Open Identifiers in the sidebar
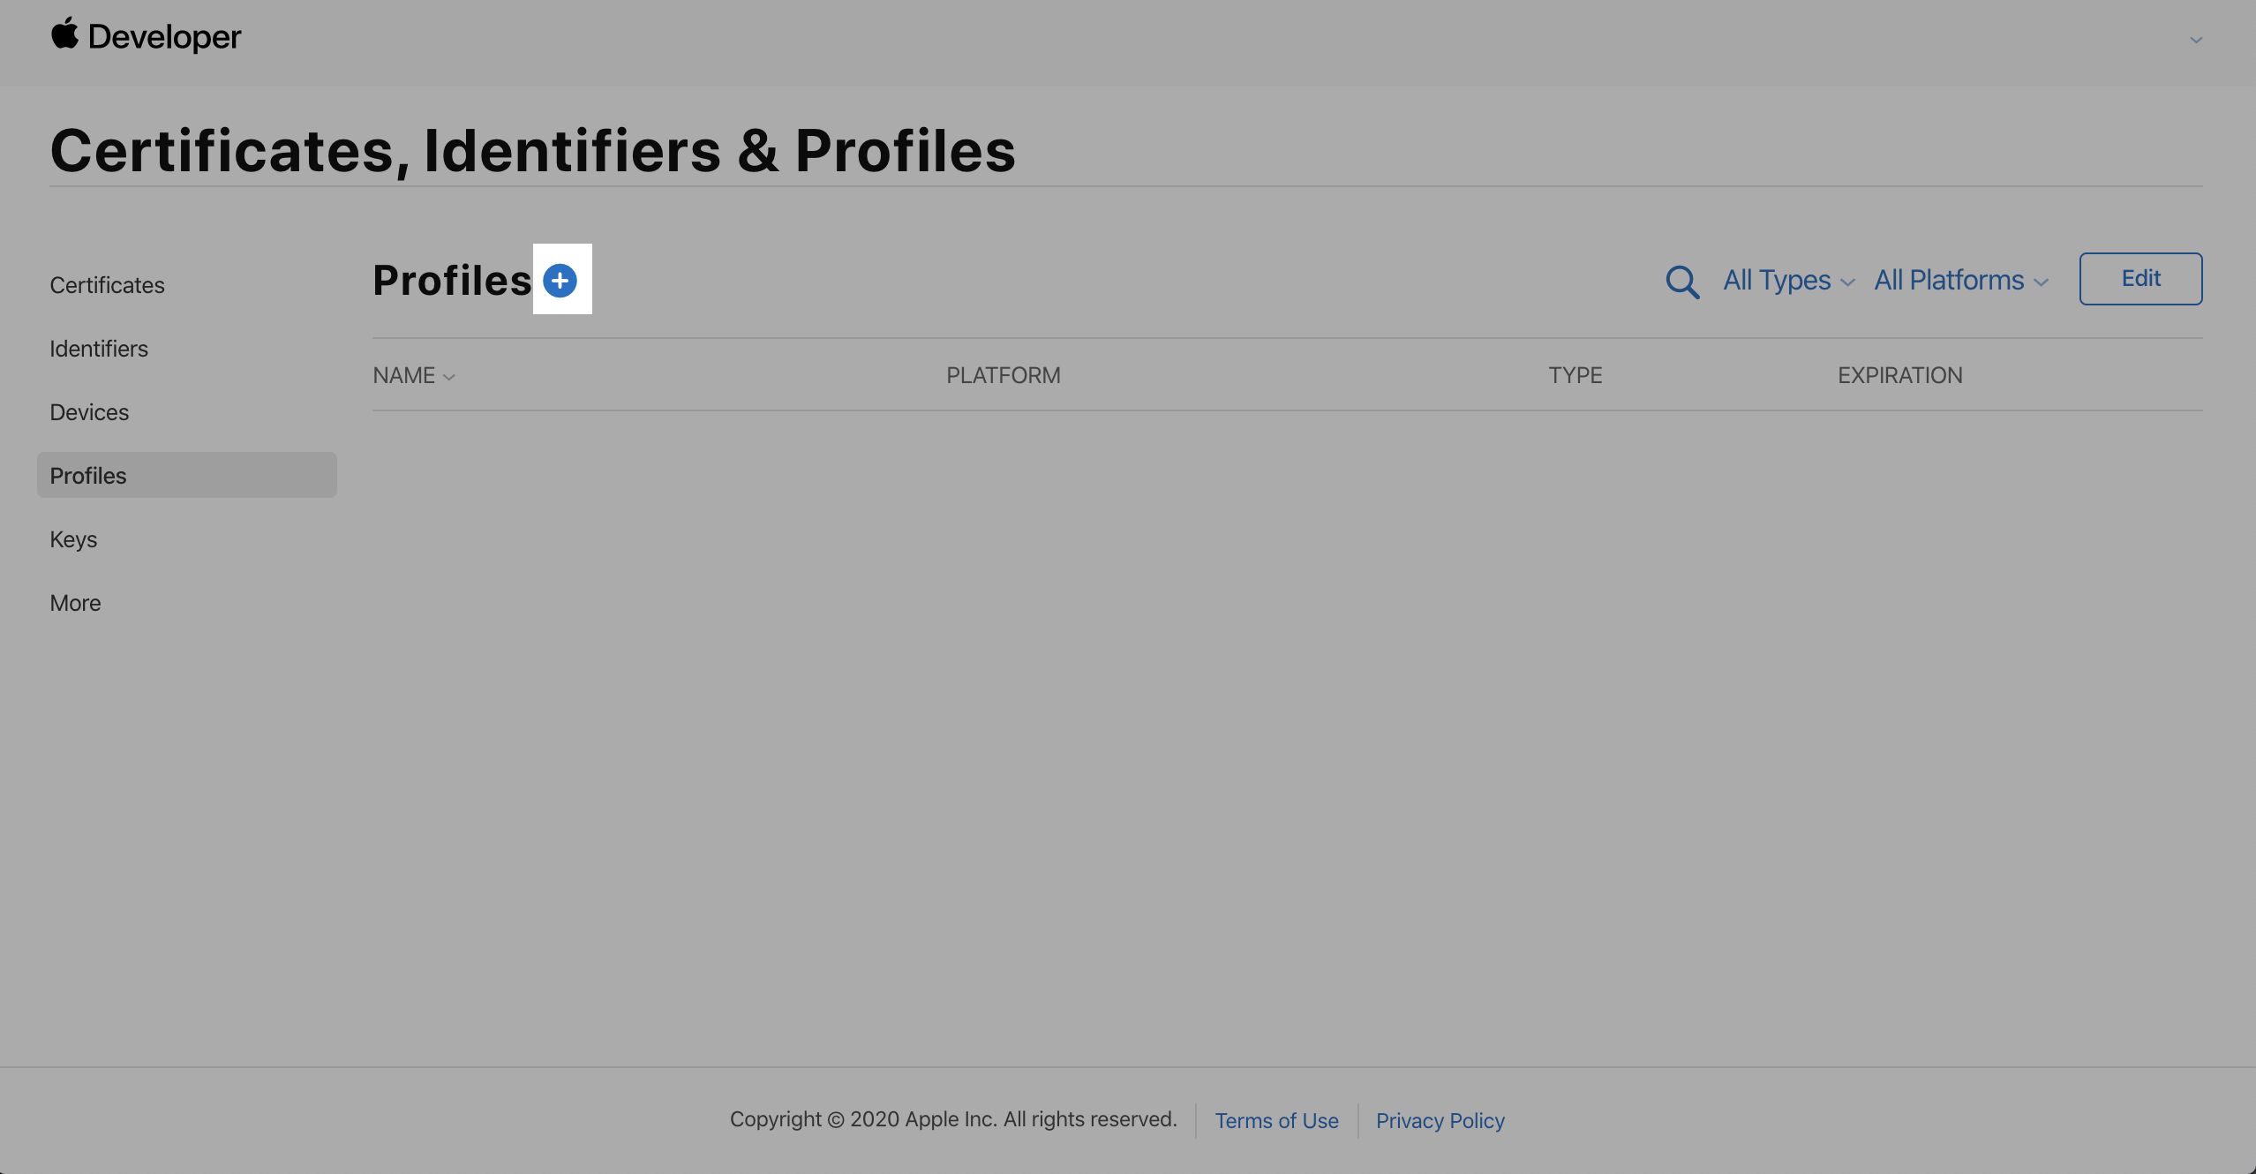Viewport: 2256px width, 1174px height. 99,349
